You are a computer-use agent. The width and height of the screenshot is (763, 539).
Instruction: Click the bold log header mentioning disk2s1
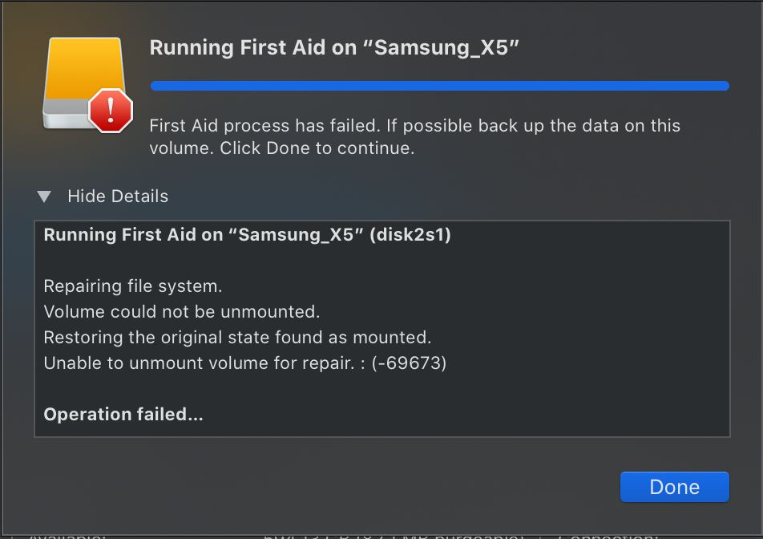(x=247, y=235)
